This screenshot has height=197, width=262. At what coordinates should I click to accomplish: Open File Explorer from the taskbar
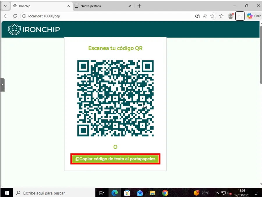click(x=152, y=193)
